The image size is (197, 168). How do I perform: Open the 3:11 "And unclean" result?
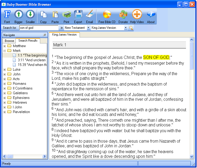(32, 60)
